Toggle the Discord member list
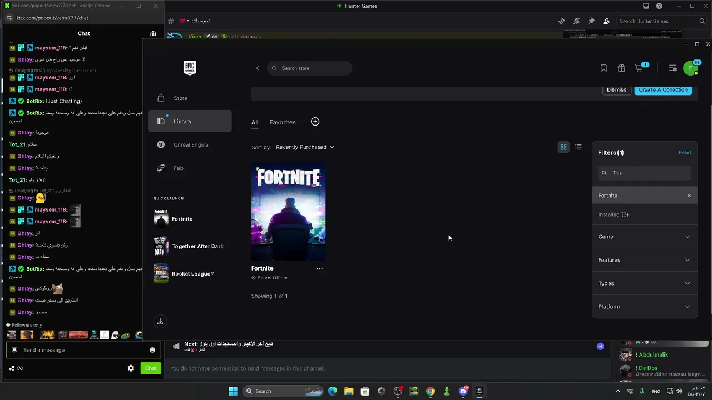The height and width of the screenshot is (400, 712). [x=606, y=21]
